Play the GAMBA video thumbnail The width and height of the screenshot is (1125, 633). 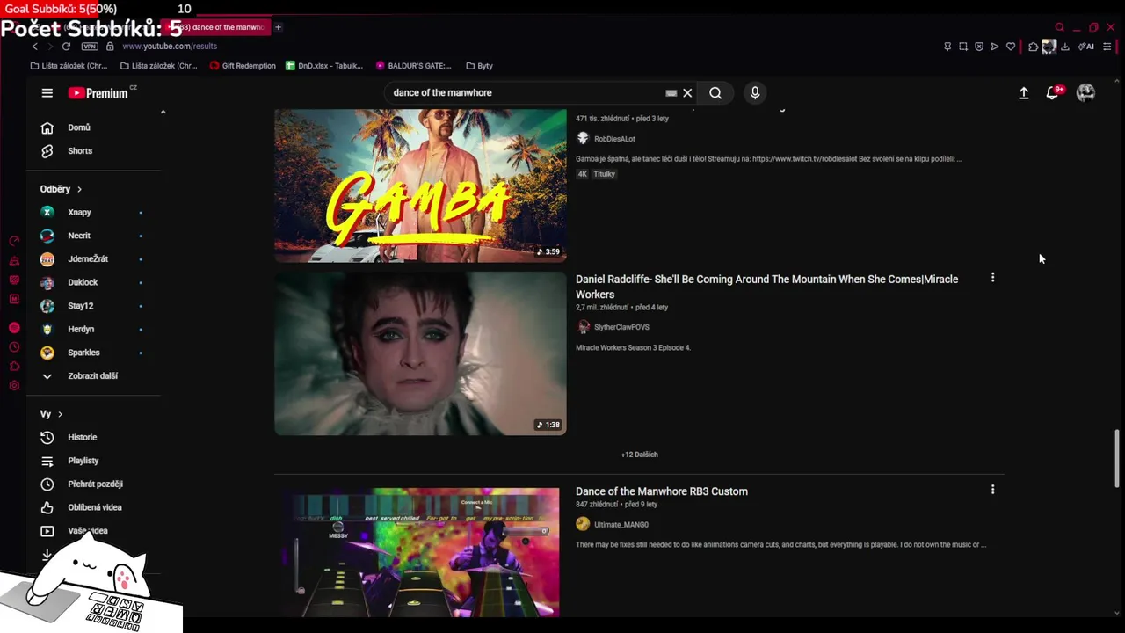tap(420, 186)
